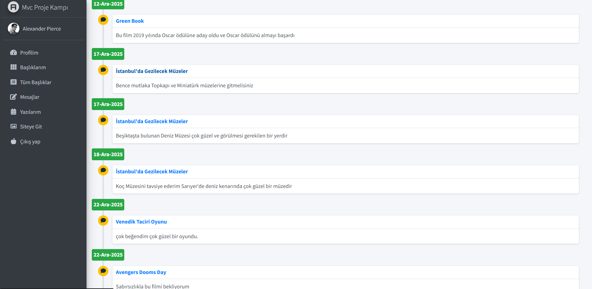Click the Alexander Pierce username link

(42, 29)
